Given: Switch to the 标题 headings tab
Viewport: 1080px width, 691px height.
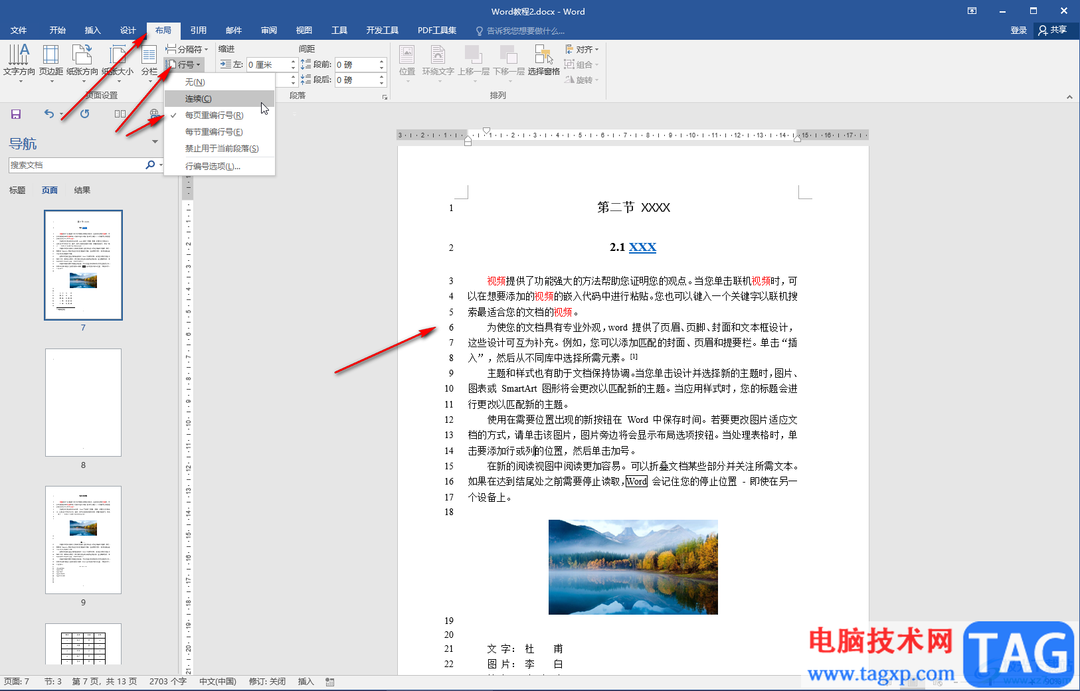Looking at the screenshot, I should point(17,190).
